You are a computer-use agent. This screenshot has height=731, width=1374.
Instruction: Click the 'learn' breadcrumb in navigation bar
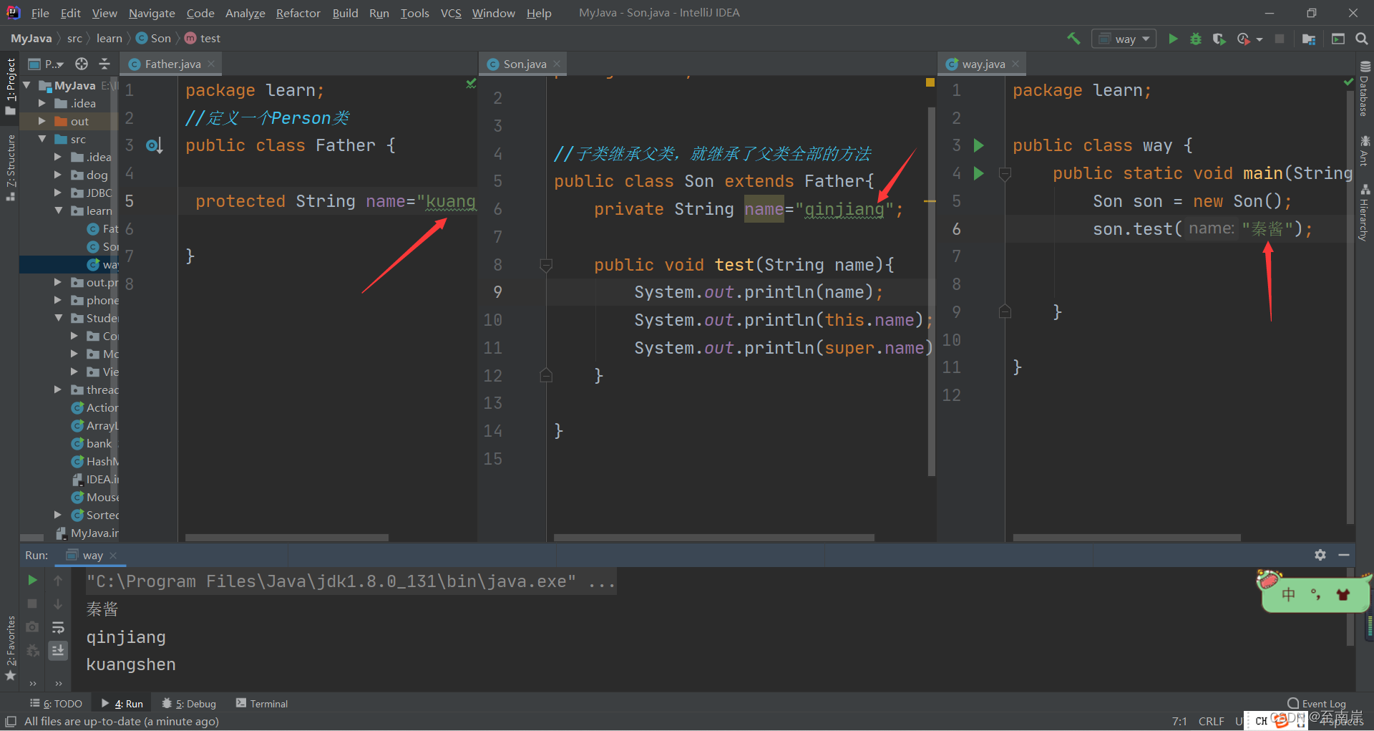point(109,39)
